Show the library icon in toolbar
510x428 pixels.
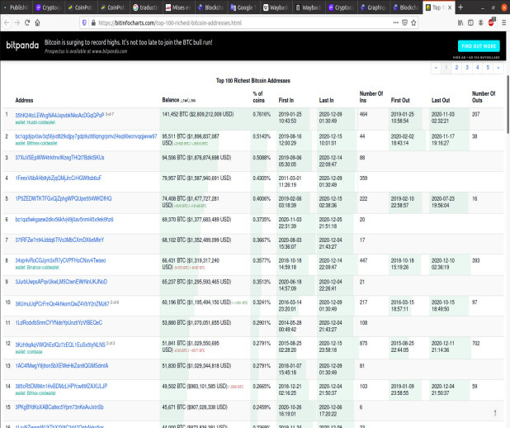(460, 23)
